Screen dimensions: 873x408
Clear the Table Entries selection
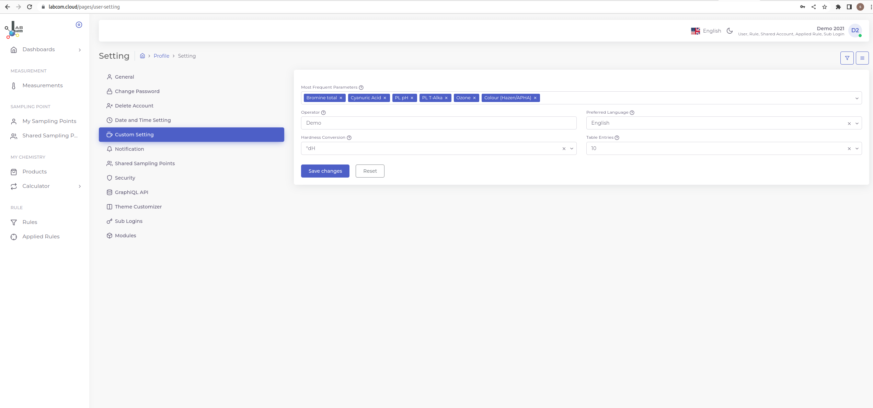point(849,149)
